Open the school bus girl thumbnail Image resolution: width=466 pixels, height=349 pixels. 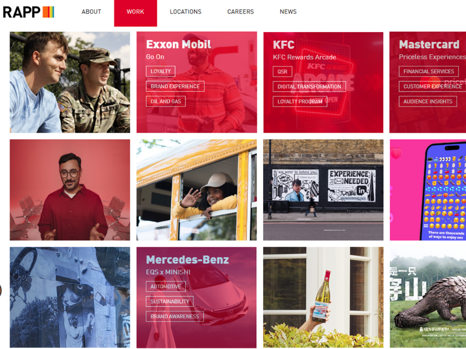[196, 190]
